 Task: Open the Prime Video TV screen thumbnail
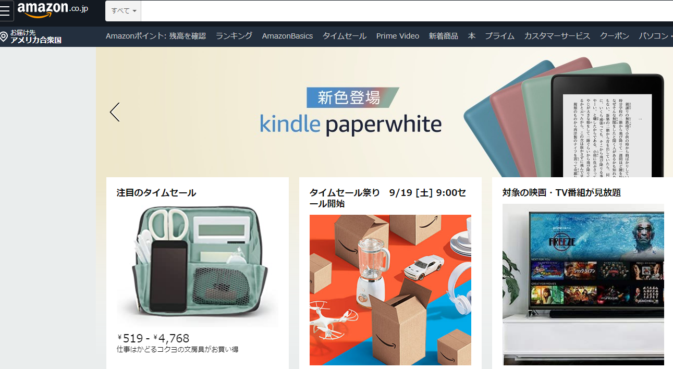click(583, 285)
